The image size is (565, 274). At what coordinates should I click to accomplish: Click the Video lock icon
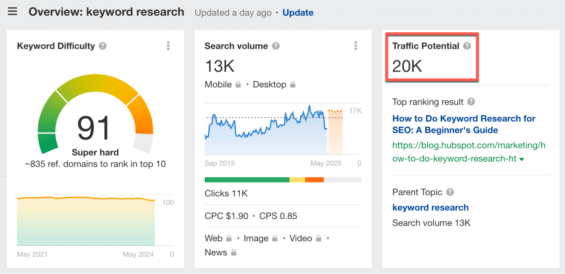[319, 238]
